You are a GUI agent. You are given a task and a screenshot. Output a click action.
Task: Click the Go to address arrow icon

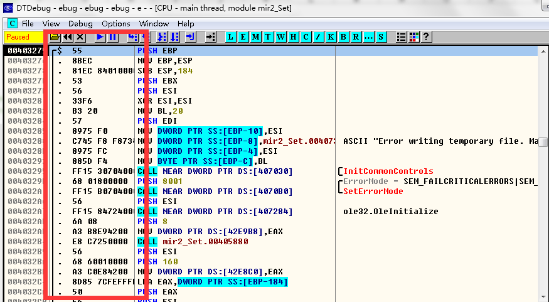click(210, 37)
